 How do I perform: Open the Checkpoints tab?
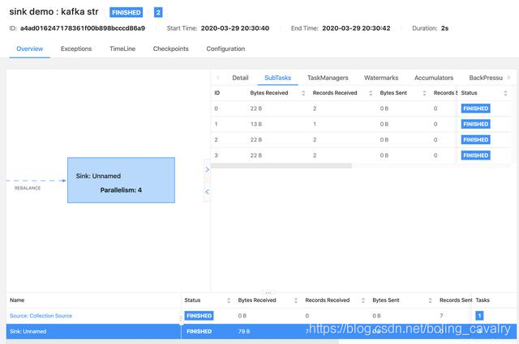(x=170, y=49)
